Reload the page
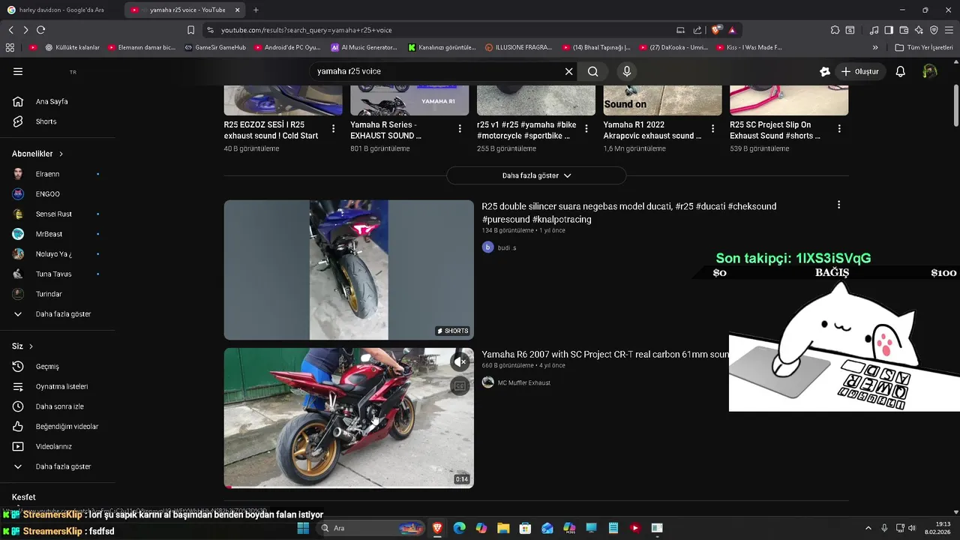Viewport: 960px width, 540px height. [40, 30]
